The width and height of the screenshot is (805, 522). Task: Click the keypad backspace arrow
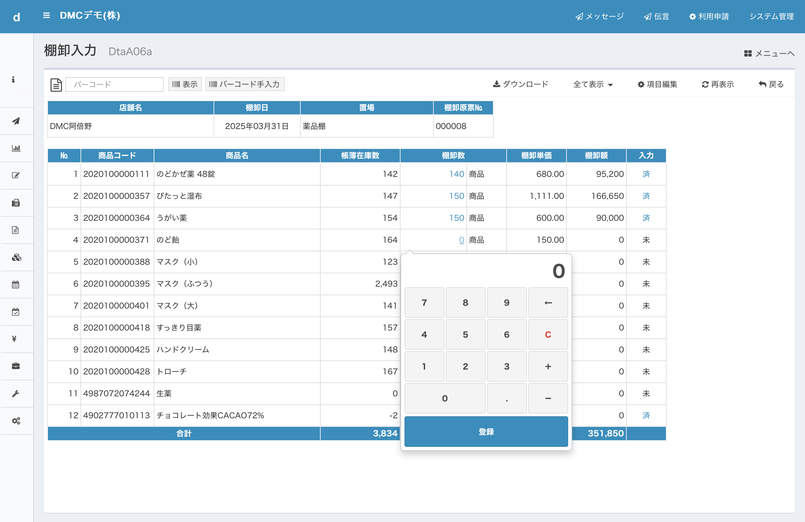548,303
